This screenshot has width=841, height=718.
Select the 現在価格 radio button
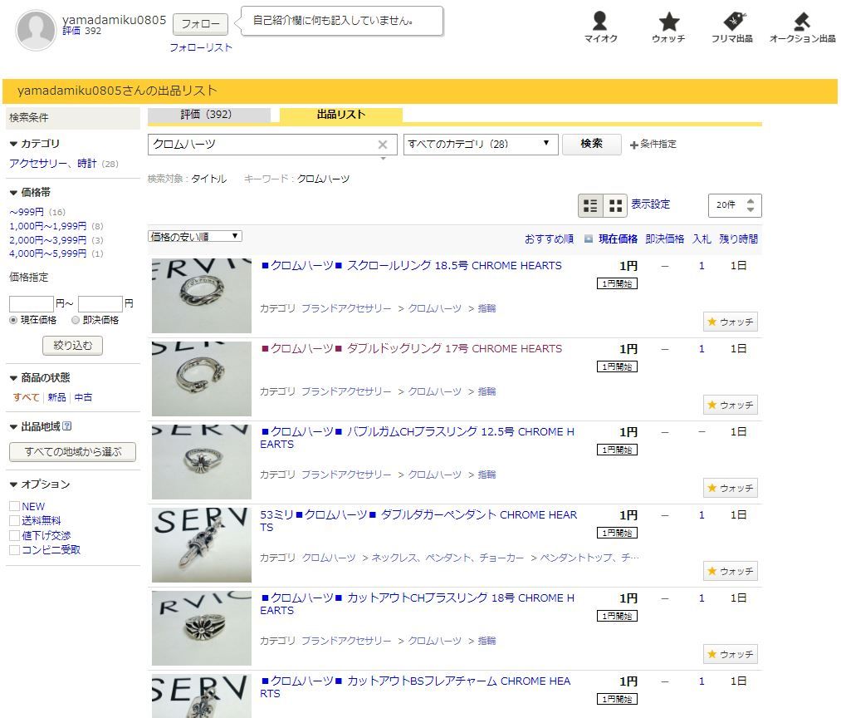pos(13,320)
